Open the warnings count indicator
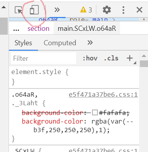 tap(86, 10)
